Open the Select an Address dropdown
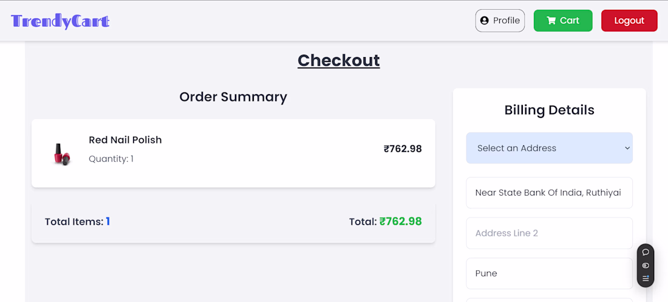Image resolution: width=668 pixels, height=302 pixels. pyautogui.click(x=549, y=148)
